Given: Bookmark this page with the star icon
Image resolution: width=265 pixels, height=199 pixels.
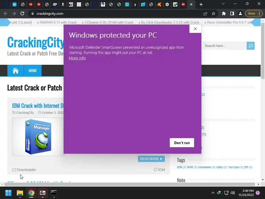Looking at the screenshot, I should pyautogui.click(x=214, y=13).
